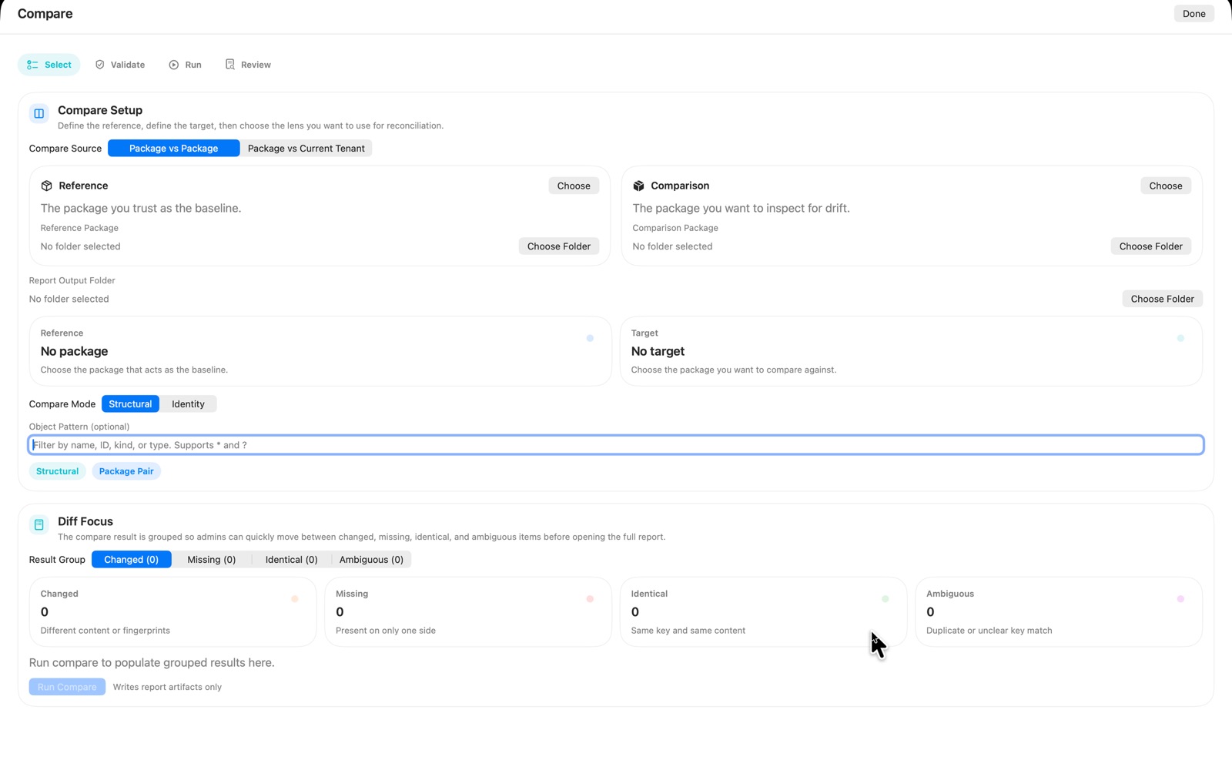Click the Comparison package cube icon

638,185
